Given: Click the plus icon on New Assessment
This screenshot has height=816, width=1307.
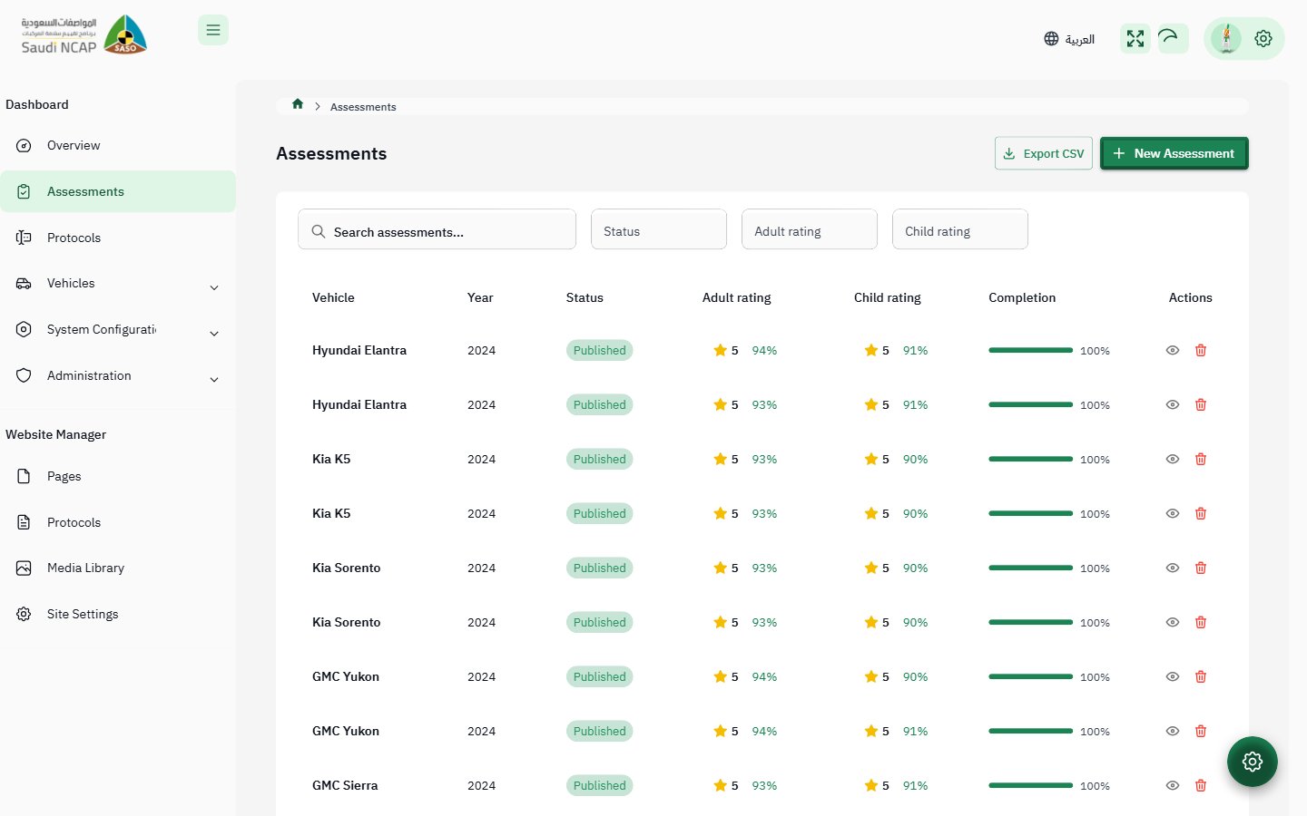Looking at the screenshot, I should coord(1119,153).
